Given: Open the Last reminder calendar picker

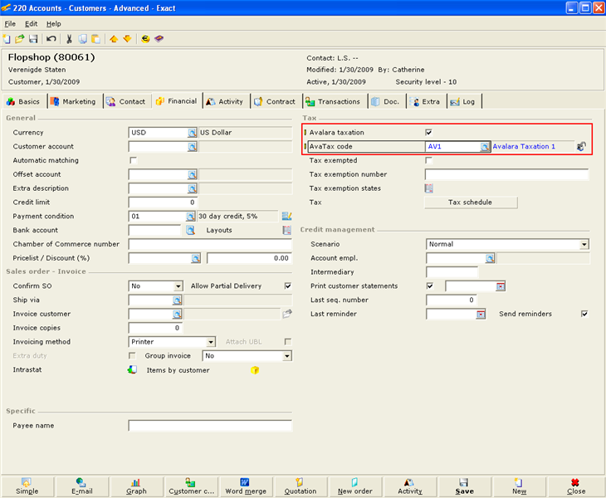Looking at the screenshot, I should [481, 315].
